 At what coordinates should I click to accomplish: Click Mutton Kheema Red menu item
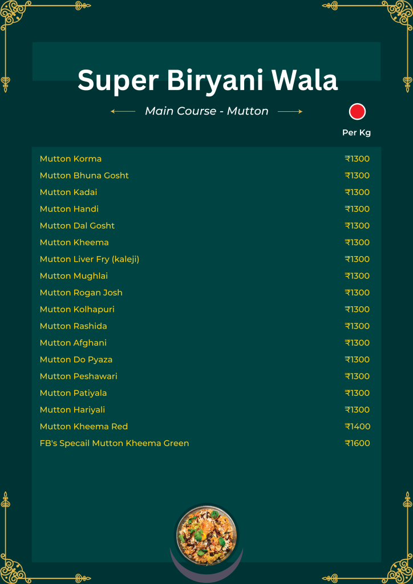point(84,427)
